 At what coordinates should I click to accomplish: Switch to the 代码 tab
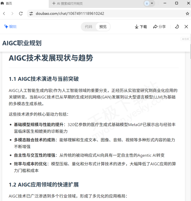point(88,27)
